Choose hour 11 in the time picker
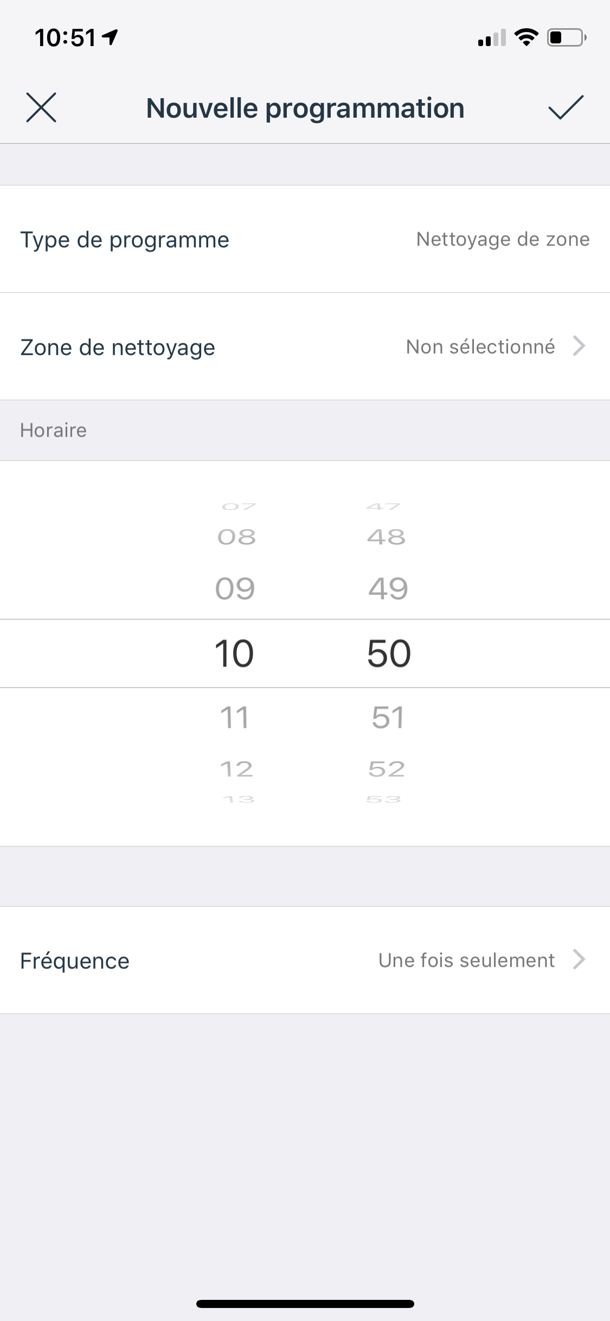This screenshot has height=1321, width=610. 235,717
